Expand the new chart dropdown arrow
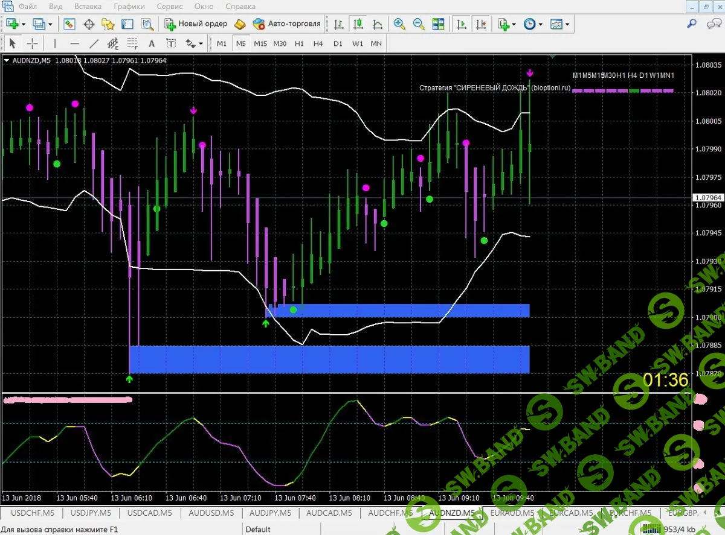This screenshot has height=535, width=725. click(24, 24)
